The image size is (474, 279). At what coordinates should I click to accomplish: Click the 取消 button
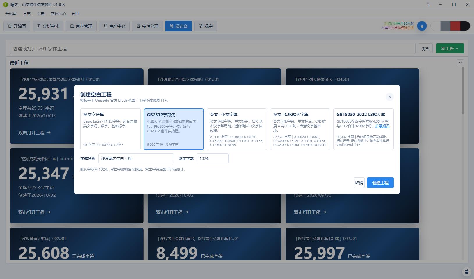(359, 183)
